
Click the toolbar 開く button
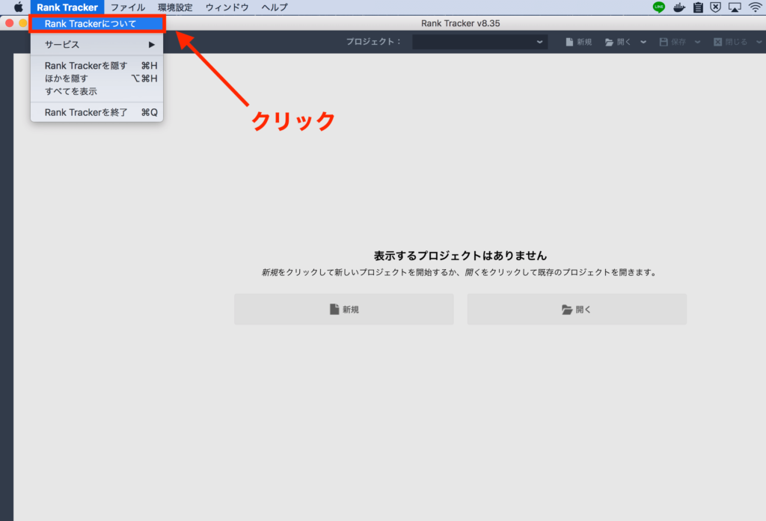point(618,42)
